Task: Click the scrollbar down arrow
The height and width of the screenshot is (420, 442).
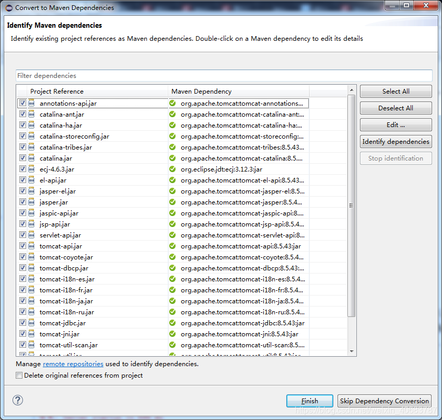Action: point(351,351)
